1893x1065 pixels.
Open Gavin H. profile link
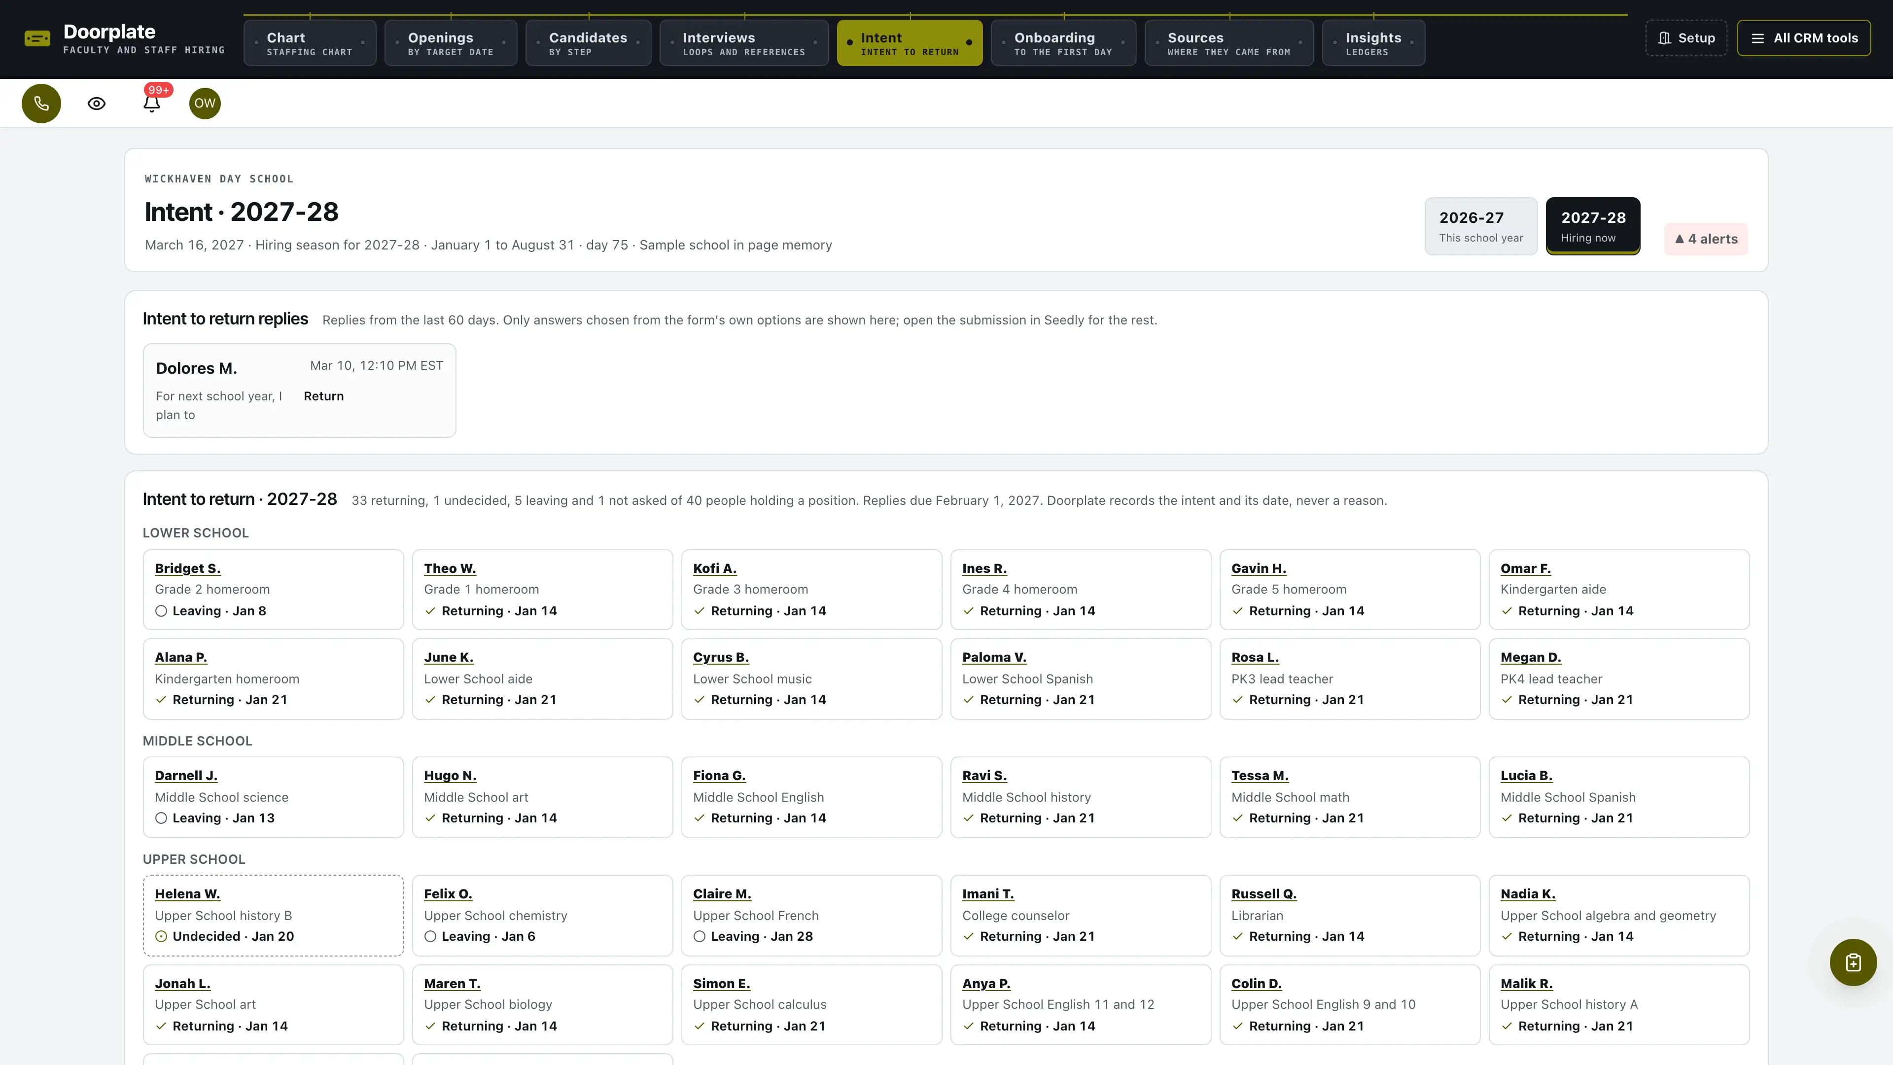click(x=1259, y=568)
